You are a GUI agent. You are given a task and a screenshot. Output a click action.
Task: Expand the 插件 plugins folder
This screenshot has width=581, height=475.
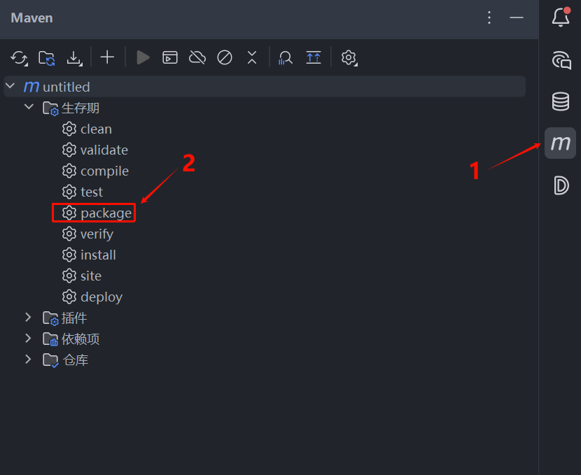coord(29,318)
